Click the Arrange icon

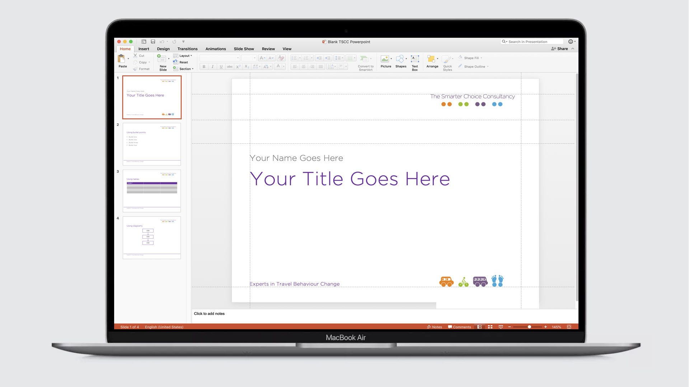(x=432, y=61)
